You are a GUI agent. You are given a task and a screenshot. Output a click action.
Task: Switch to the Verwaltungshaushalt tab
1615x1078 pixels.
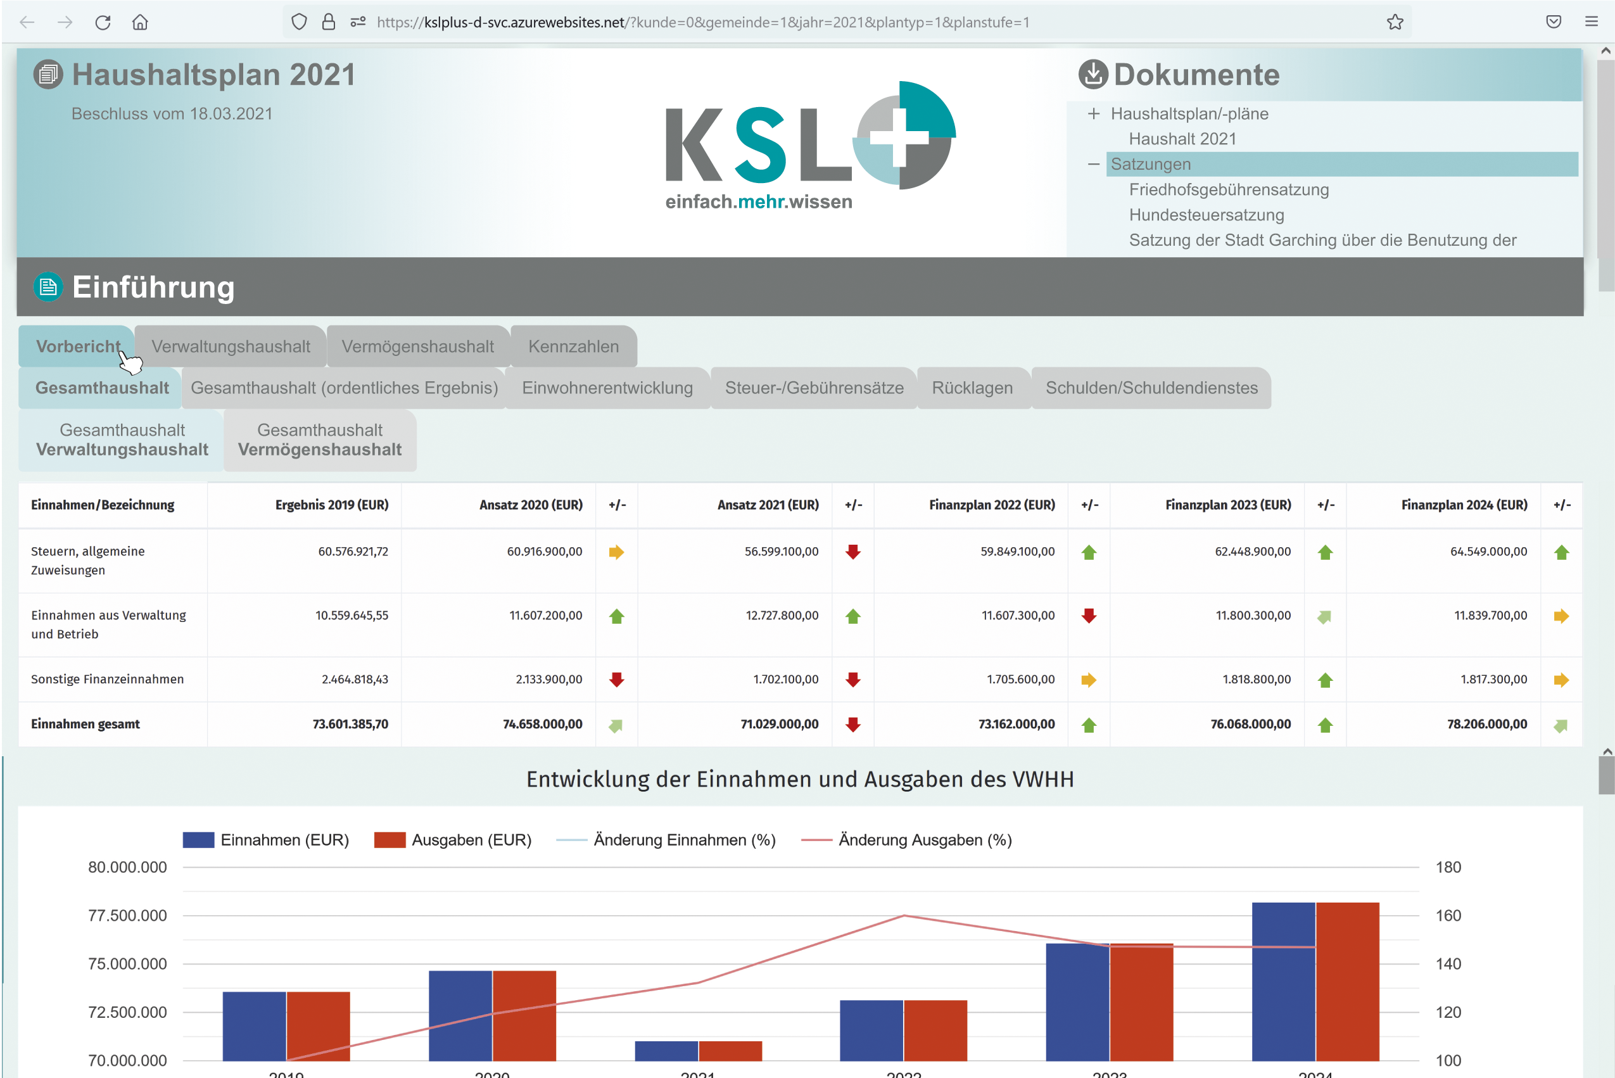click(x=231, y=346)
